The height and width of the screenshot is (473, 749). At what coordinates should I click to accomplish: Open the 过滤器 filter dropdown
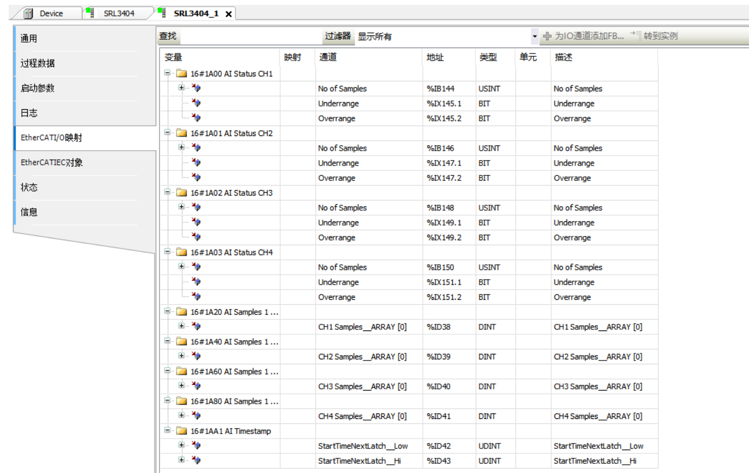tap(534, 37)
